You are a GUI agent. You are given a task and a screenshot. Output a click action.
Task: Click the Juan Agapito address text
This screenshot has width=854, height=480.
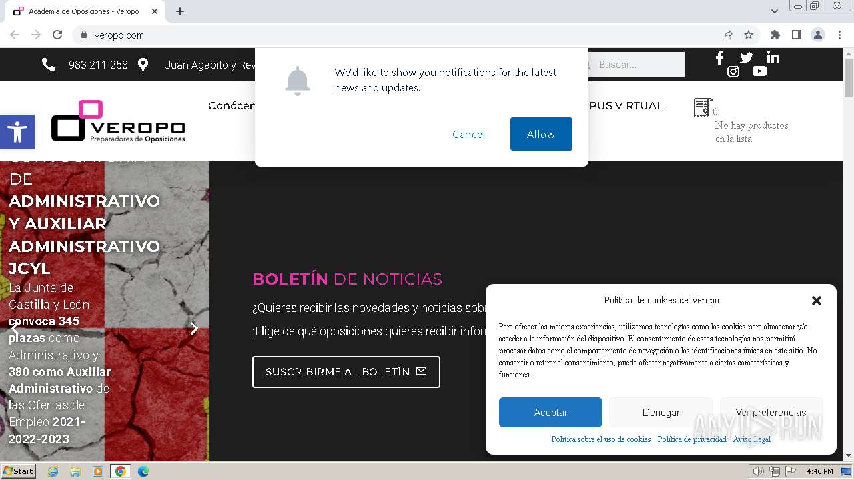point(210,65)
